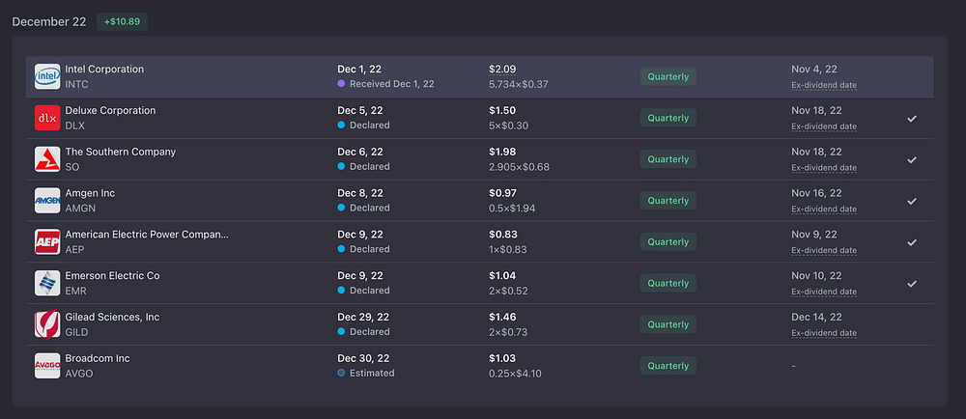Select the Amgen logo icon
The height and width of the screenshot is (419, 966).
[x=47, y=200]
